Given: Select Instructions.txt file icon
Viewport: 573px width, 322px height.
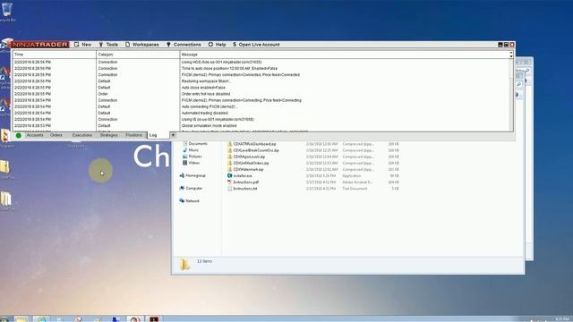Looking at the screenshot, I should pyautogui.click(x=230, y=189).
